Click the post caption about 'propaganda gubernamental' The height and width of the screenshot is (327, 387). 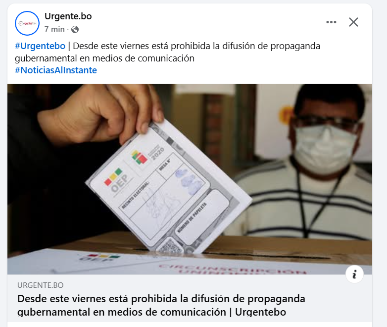coord(167,52)
